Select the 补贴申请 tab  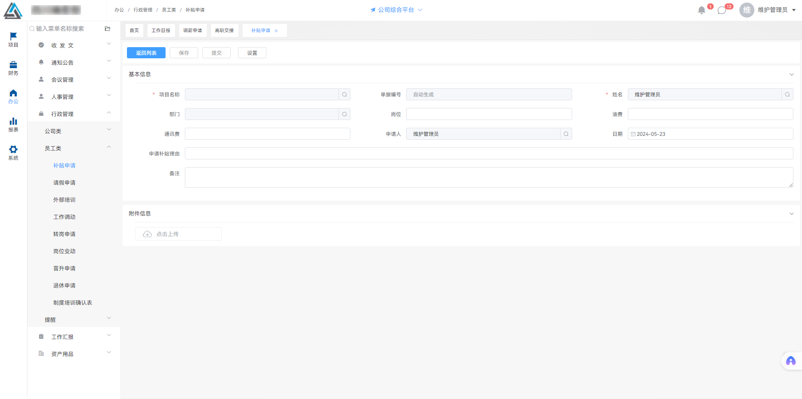point(261,30)
